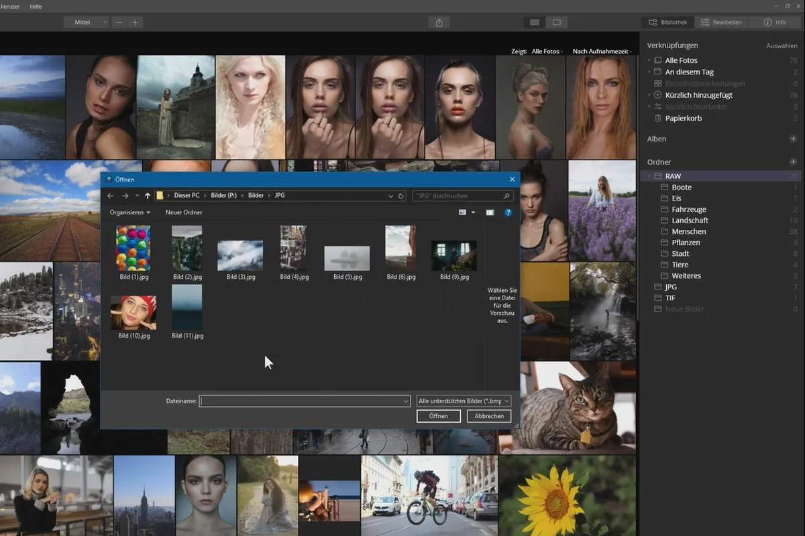Navigate up one folder level in dialog

point(148,196)
